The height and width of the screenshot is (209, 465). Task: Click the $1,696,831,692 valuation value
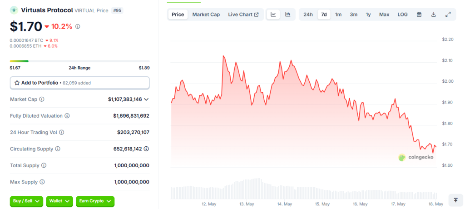[x=131, y=116]
